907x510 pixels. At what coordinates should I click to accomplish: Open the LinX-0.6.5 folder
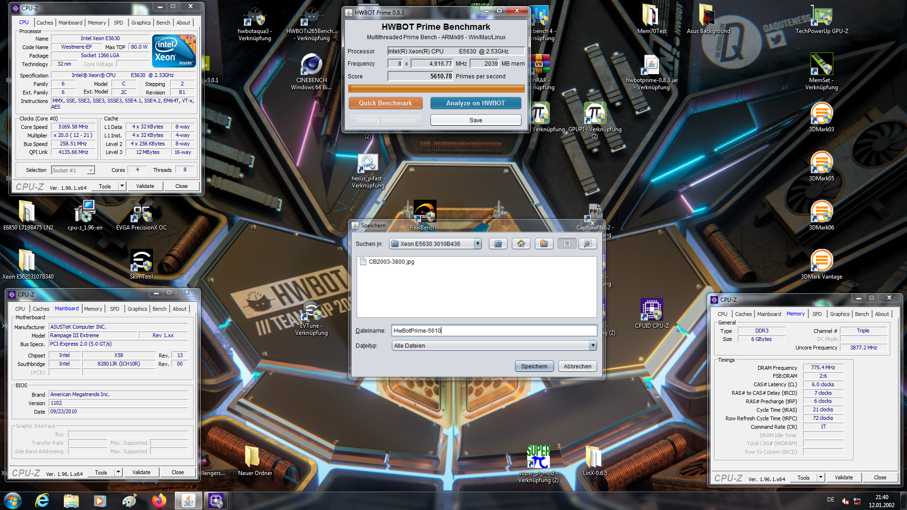(595, 460)
